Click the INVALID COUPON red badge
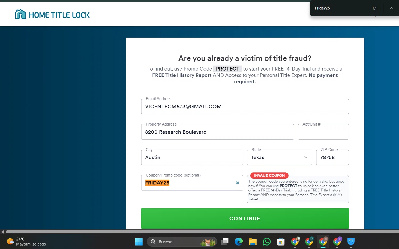 pyautogui.click(x=269, y=175)
